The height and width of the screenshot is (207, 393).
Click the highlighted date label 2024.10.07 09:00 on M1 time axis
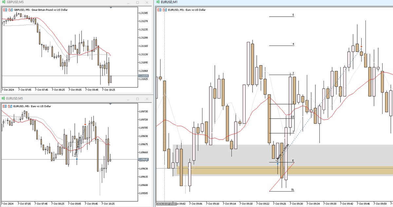coord(166,204)
